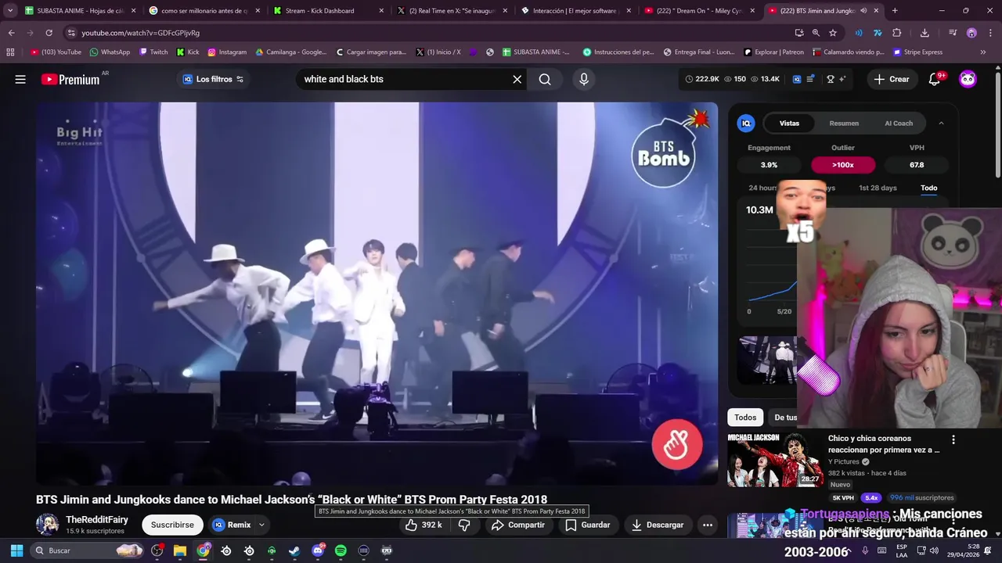Switch to Resumen tab in vidIQ panel
Image resolution: width=1002 pixels, height=563 pixels.
[x=844, y=123]
